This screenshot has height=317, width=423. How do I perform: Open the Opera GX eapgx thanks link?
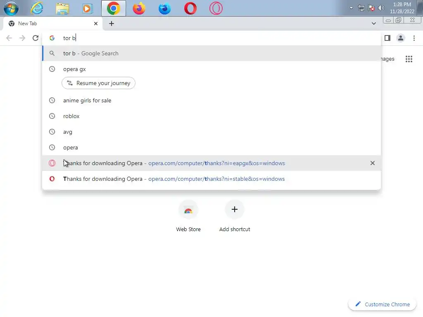211,163
